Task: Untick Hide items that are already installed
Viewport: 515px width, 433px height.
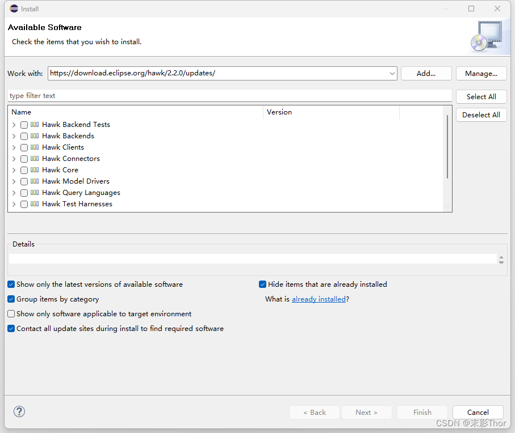Action: (x=262, y=284)
